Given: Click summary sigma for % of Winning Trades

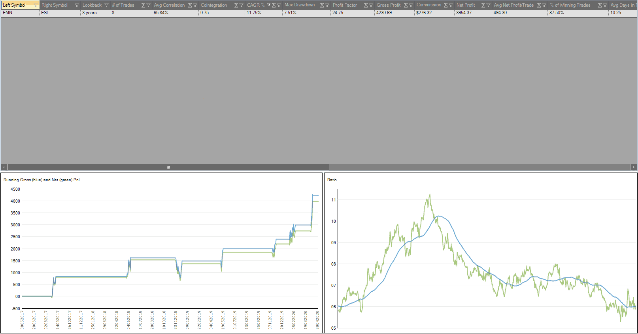Looking at the screenshot, I should [x=600, y=5].
